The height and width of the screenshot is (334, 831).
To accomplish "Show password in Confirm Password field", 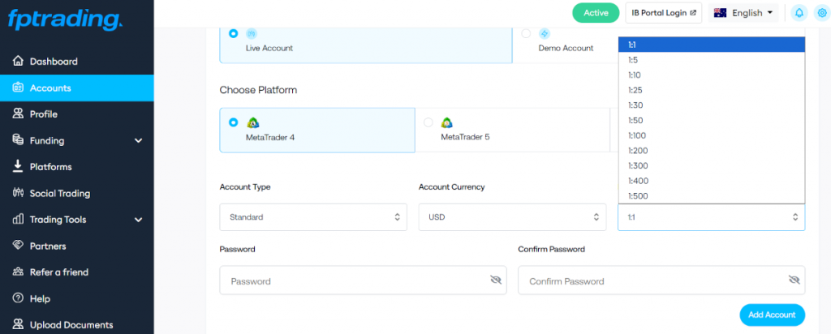I will click(x=794, y=280).
